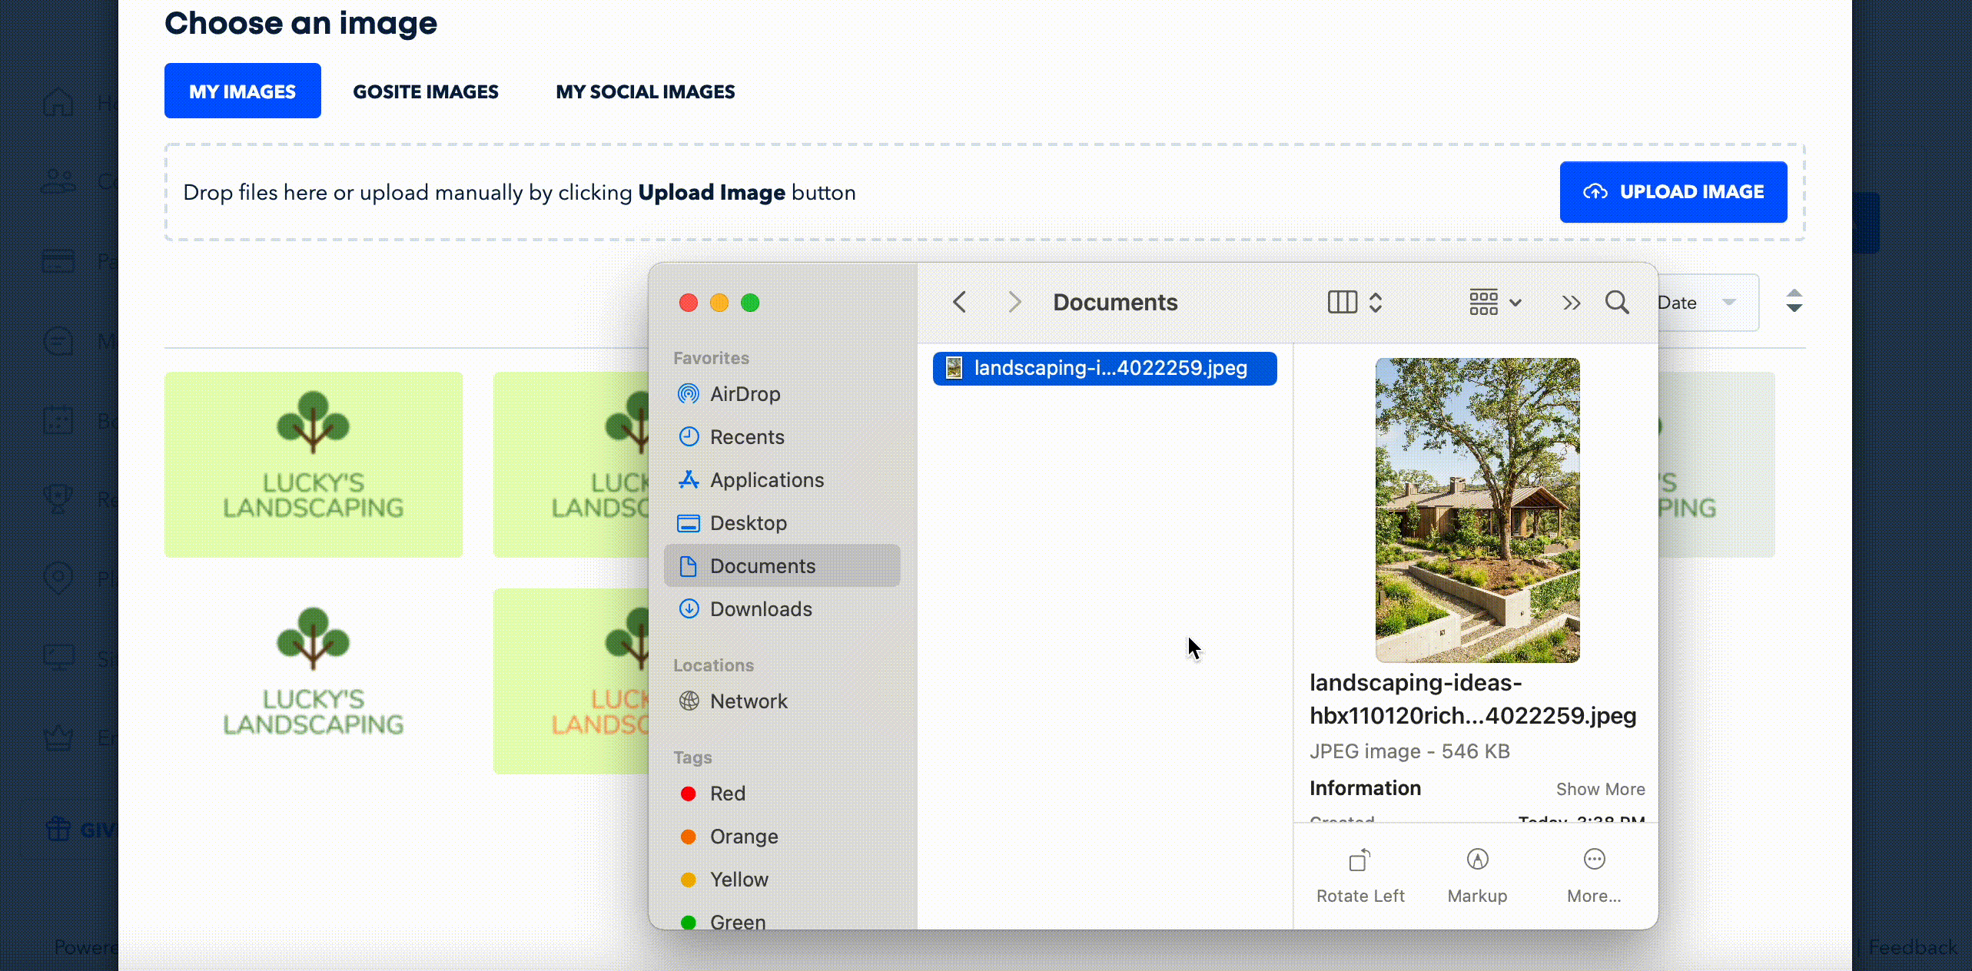Click the Network icon under Locations
The width and height of the screenshot is (1972, 971).
689,701
